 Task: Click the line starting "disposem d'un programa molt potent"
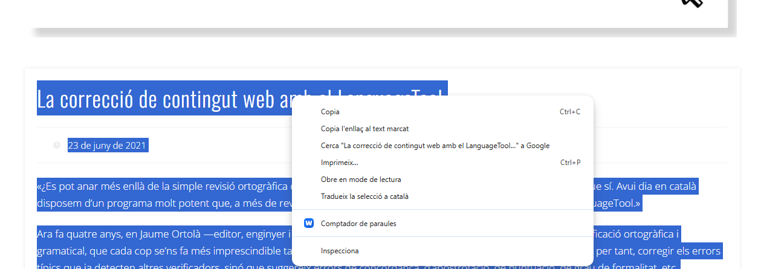163,203
